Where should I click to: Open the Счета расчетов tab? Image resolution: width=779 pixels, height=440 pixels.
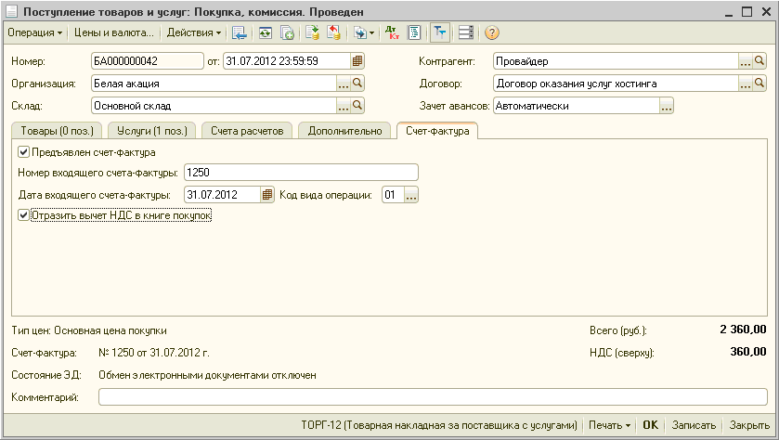pyautogui.click(x=247, y=131)
